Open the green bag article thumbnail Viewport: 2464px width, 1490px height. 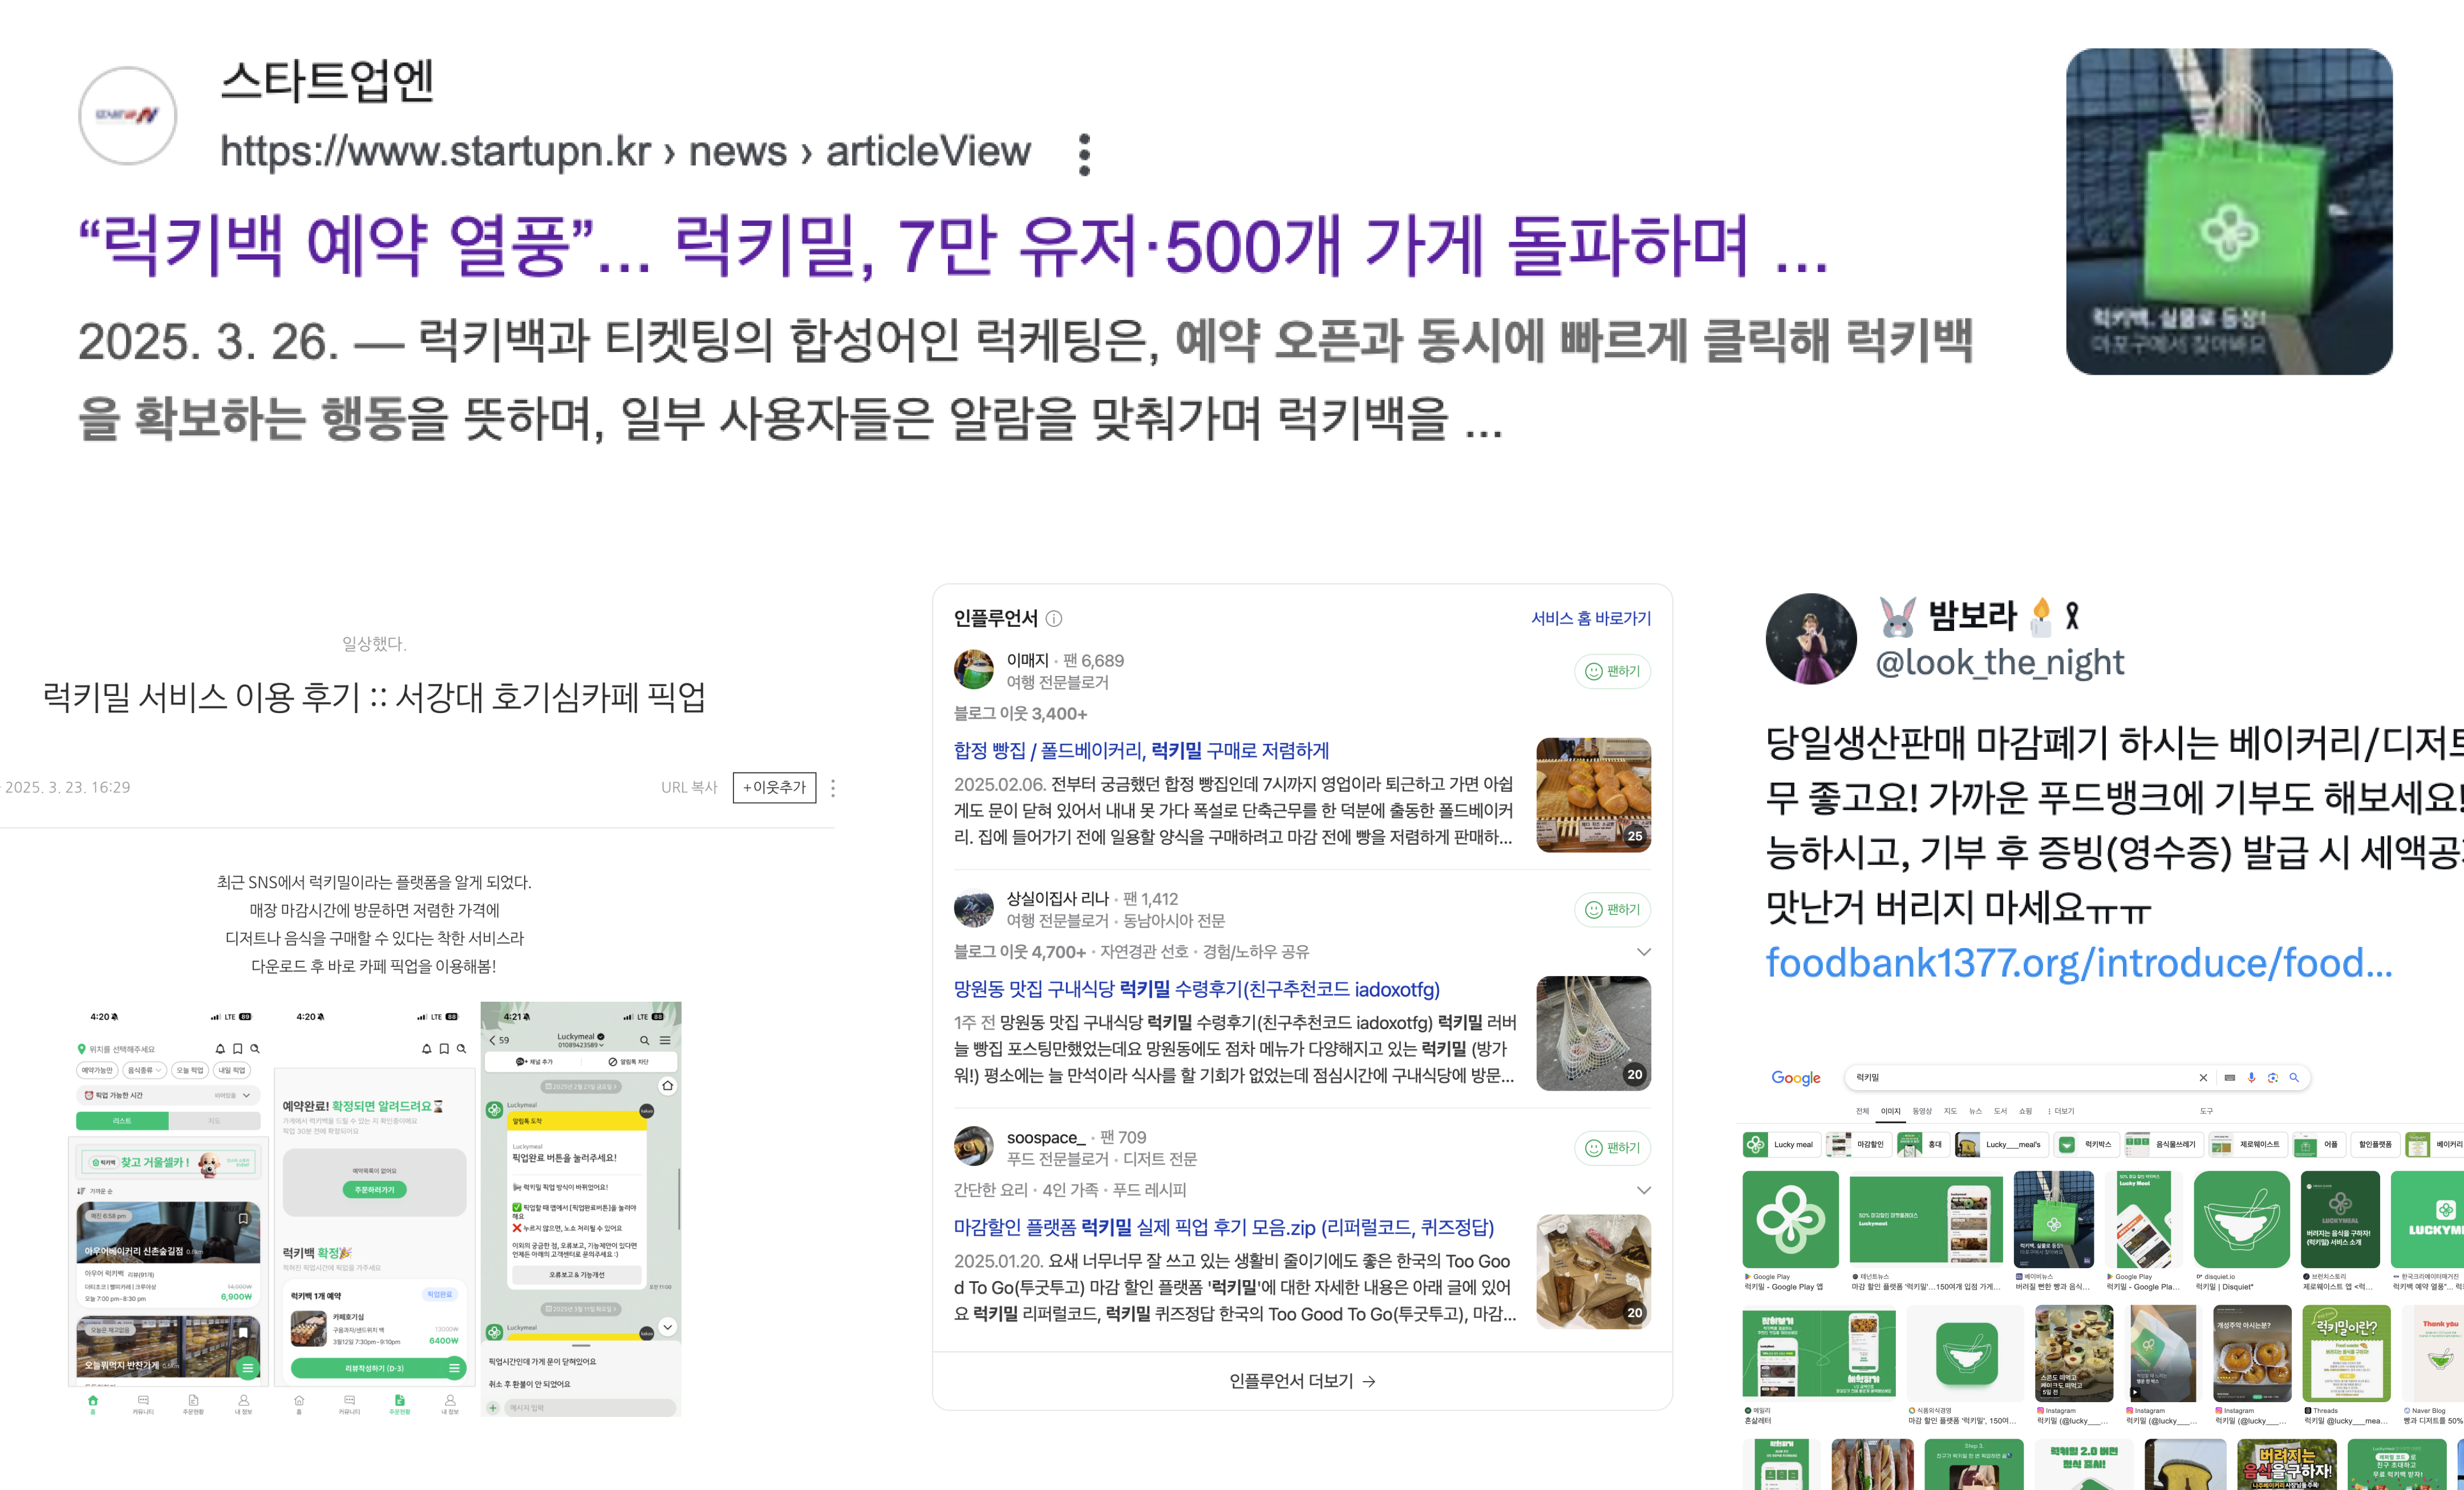coord(2229,211)
